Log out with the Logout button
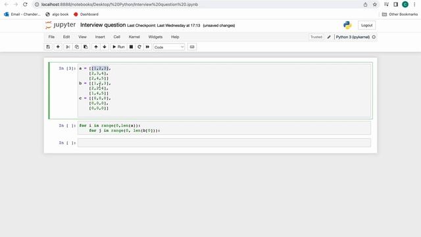 367,25
